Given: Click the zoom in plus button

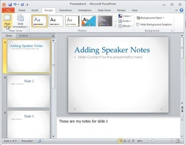Looking at the screenshot, I should coord(172,141).
